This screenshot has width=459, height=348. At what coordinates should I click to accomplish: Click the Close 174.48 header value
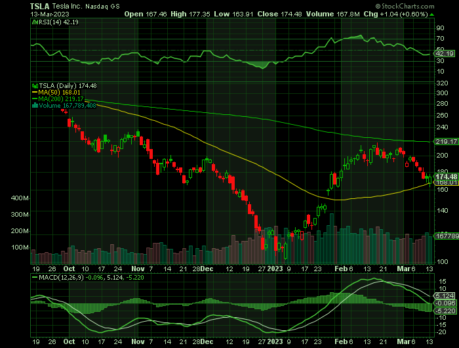pos(279,14)
